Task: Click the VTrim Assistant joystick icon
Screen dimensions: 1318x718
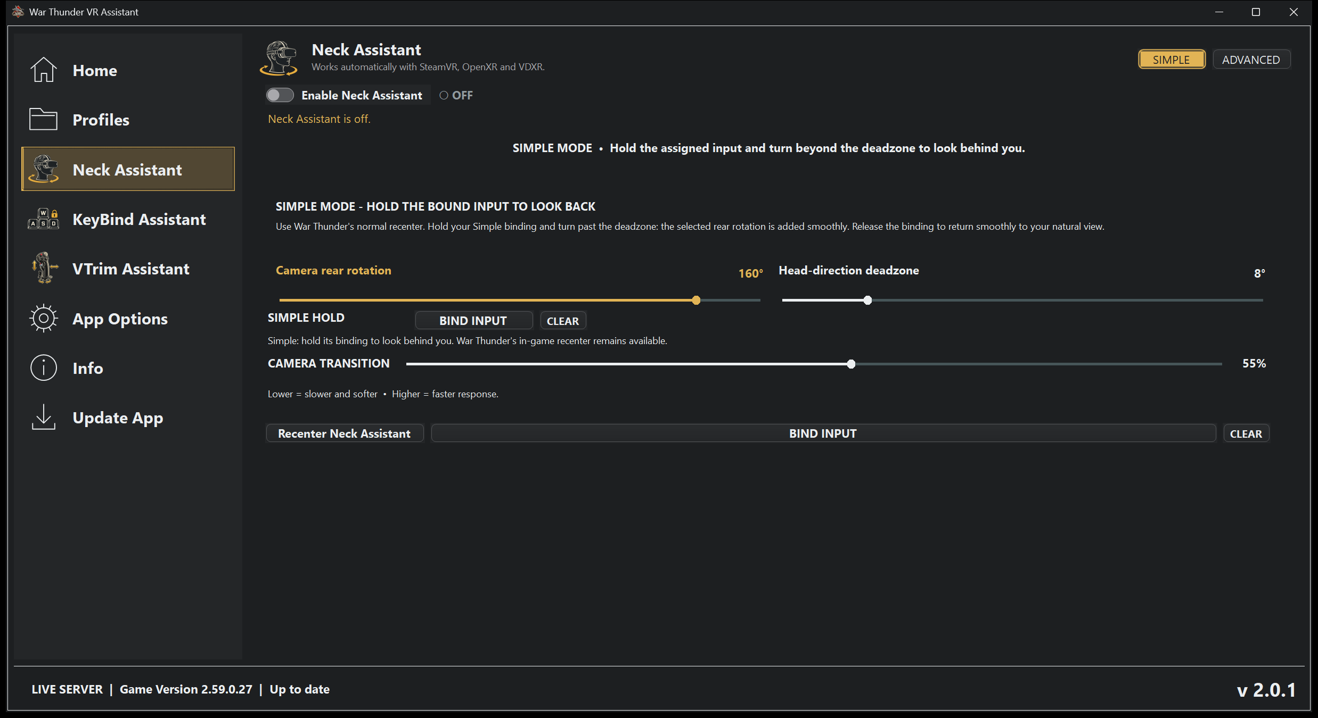Action: coord(44,268)
